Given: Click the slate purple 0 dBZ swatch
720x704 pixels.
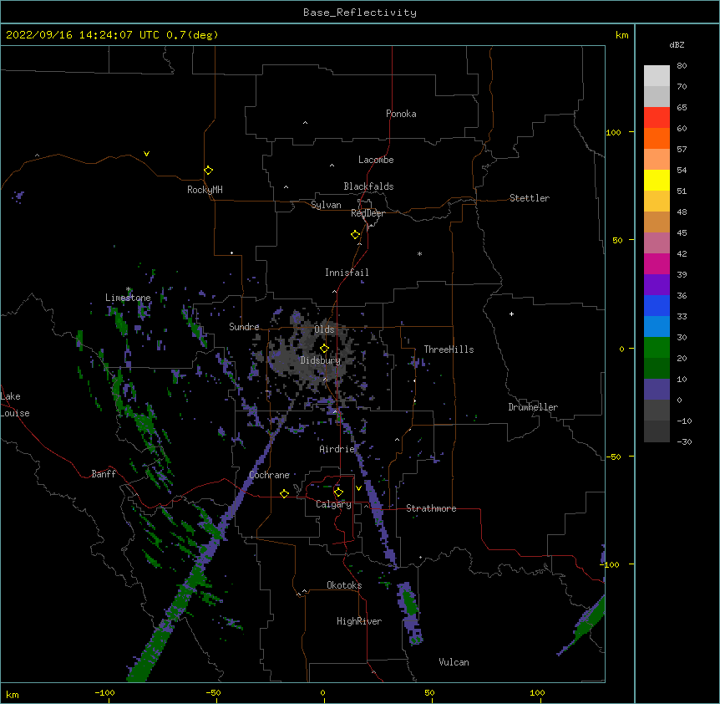Looking at the screenshot, I should [x=657, y=390].
